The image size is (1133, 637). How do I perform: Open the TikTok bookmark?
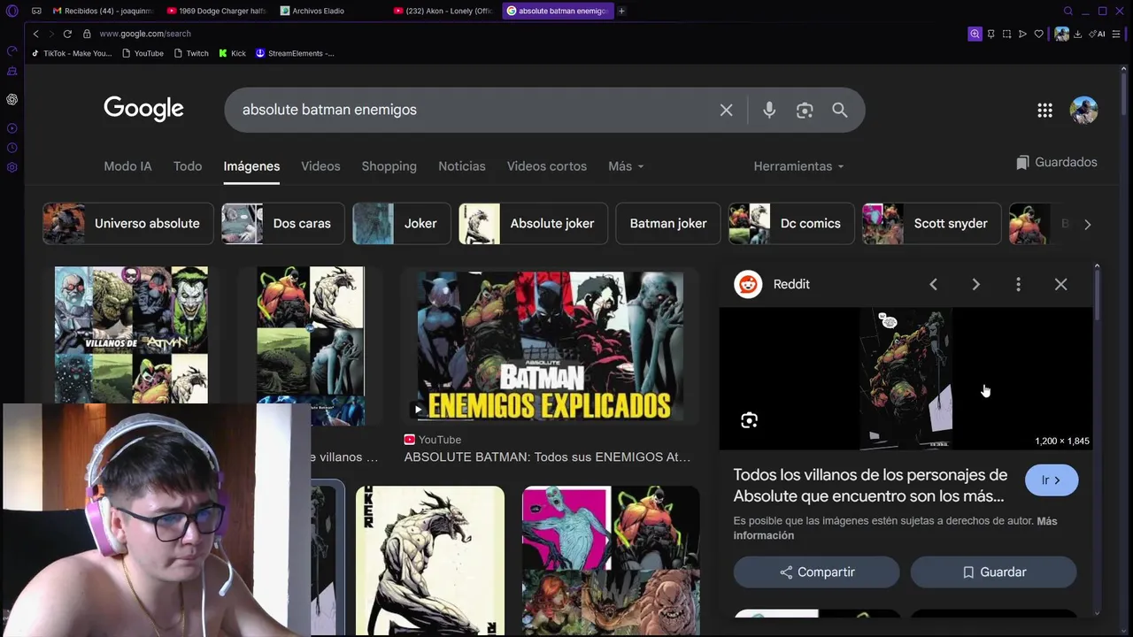(71, 53)
